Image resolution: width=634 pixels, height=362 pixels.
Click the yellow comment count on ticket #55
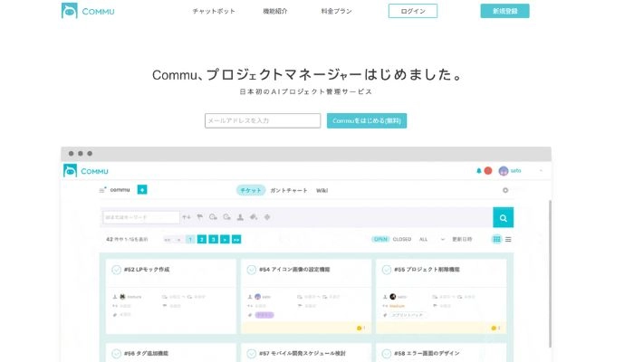pos(495,328)
